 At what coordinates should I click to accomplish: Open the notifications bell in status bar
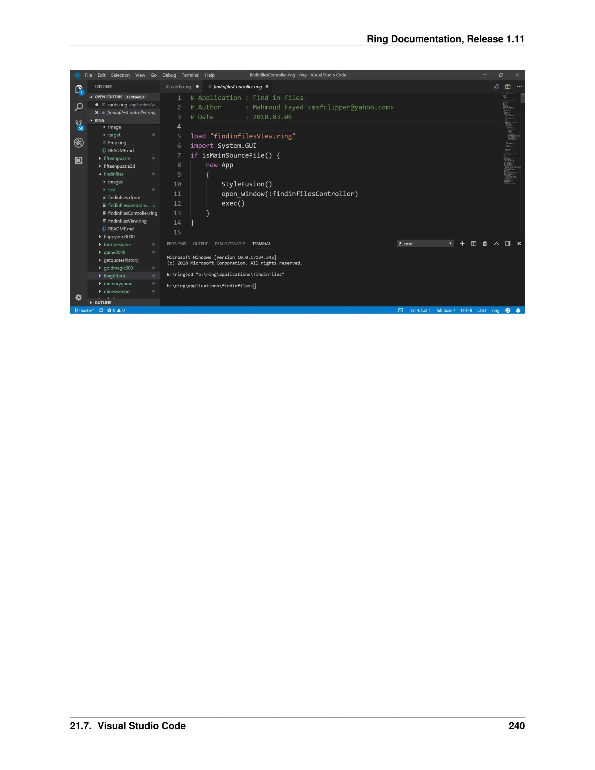point(518,310)
